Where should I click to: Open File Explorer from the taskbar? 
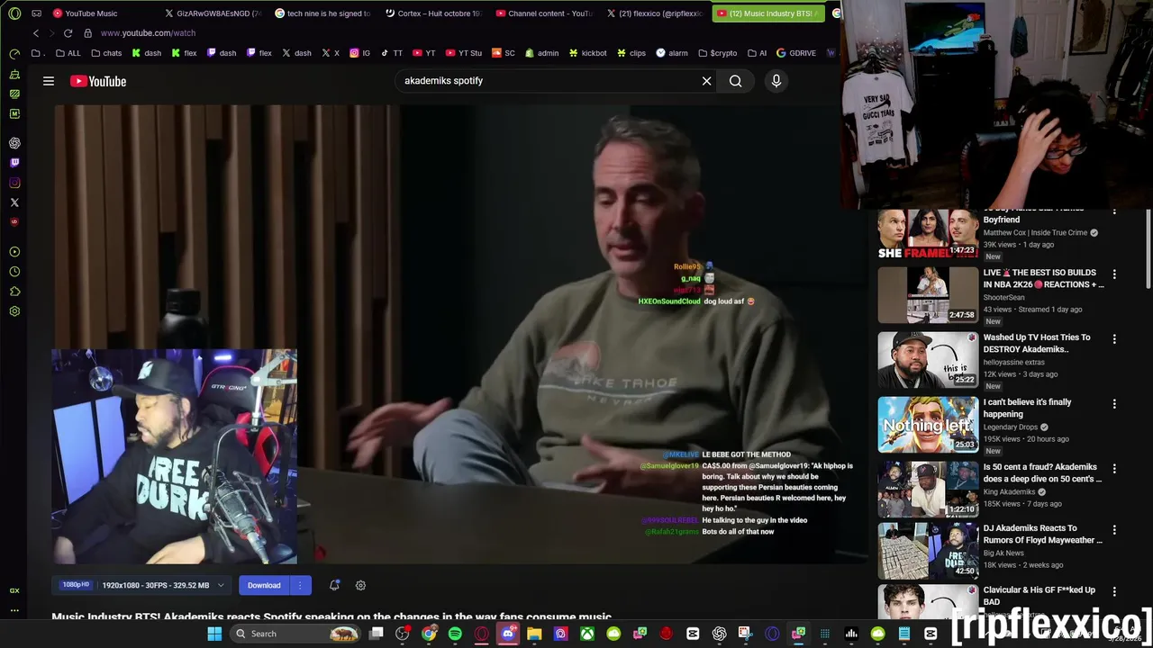534,634
